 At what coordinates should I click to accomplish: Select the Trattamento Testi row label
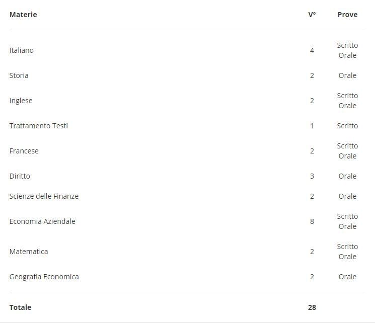pos(39,126)
